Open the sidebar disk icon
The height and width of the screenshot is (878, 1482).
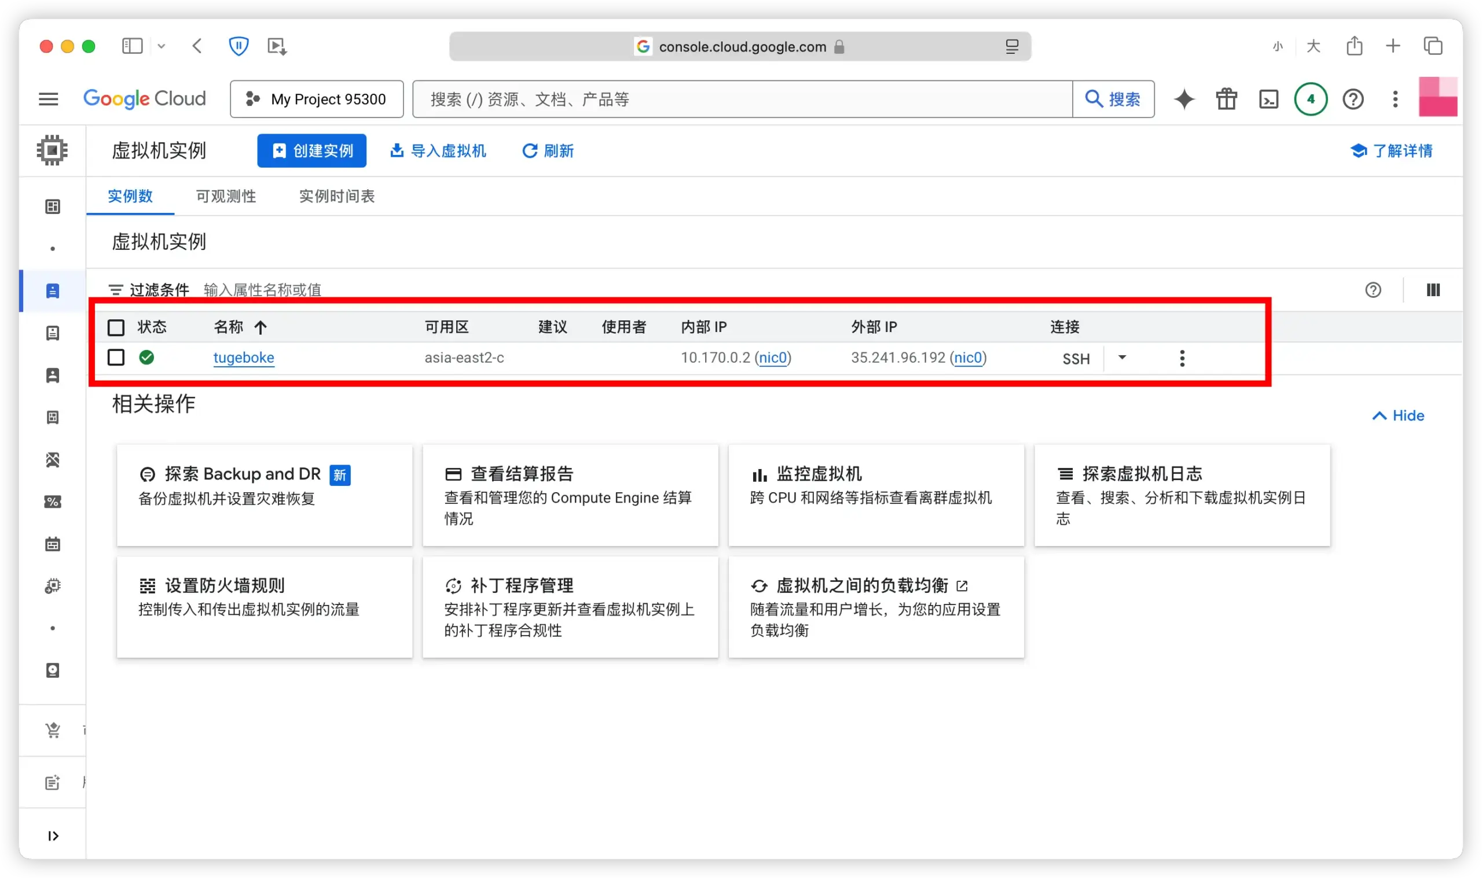pyautogui.click(x=53, y=670)
